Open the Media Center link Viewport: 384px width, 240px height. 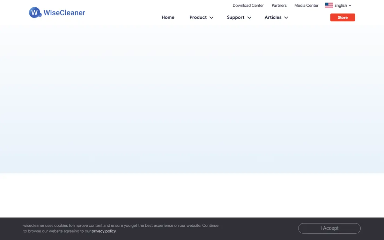tap(307, 5)
